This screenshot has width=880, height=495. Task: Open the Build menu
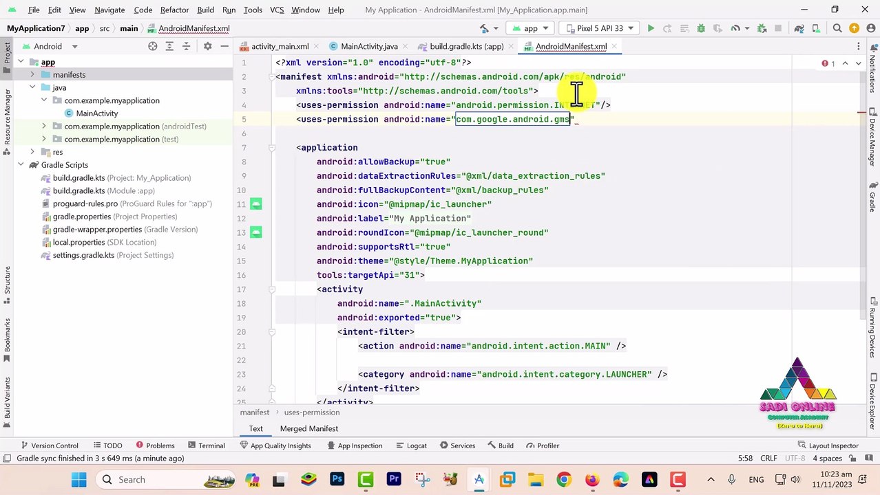(x=205, y=10)
